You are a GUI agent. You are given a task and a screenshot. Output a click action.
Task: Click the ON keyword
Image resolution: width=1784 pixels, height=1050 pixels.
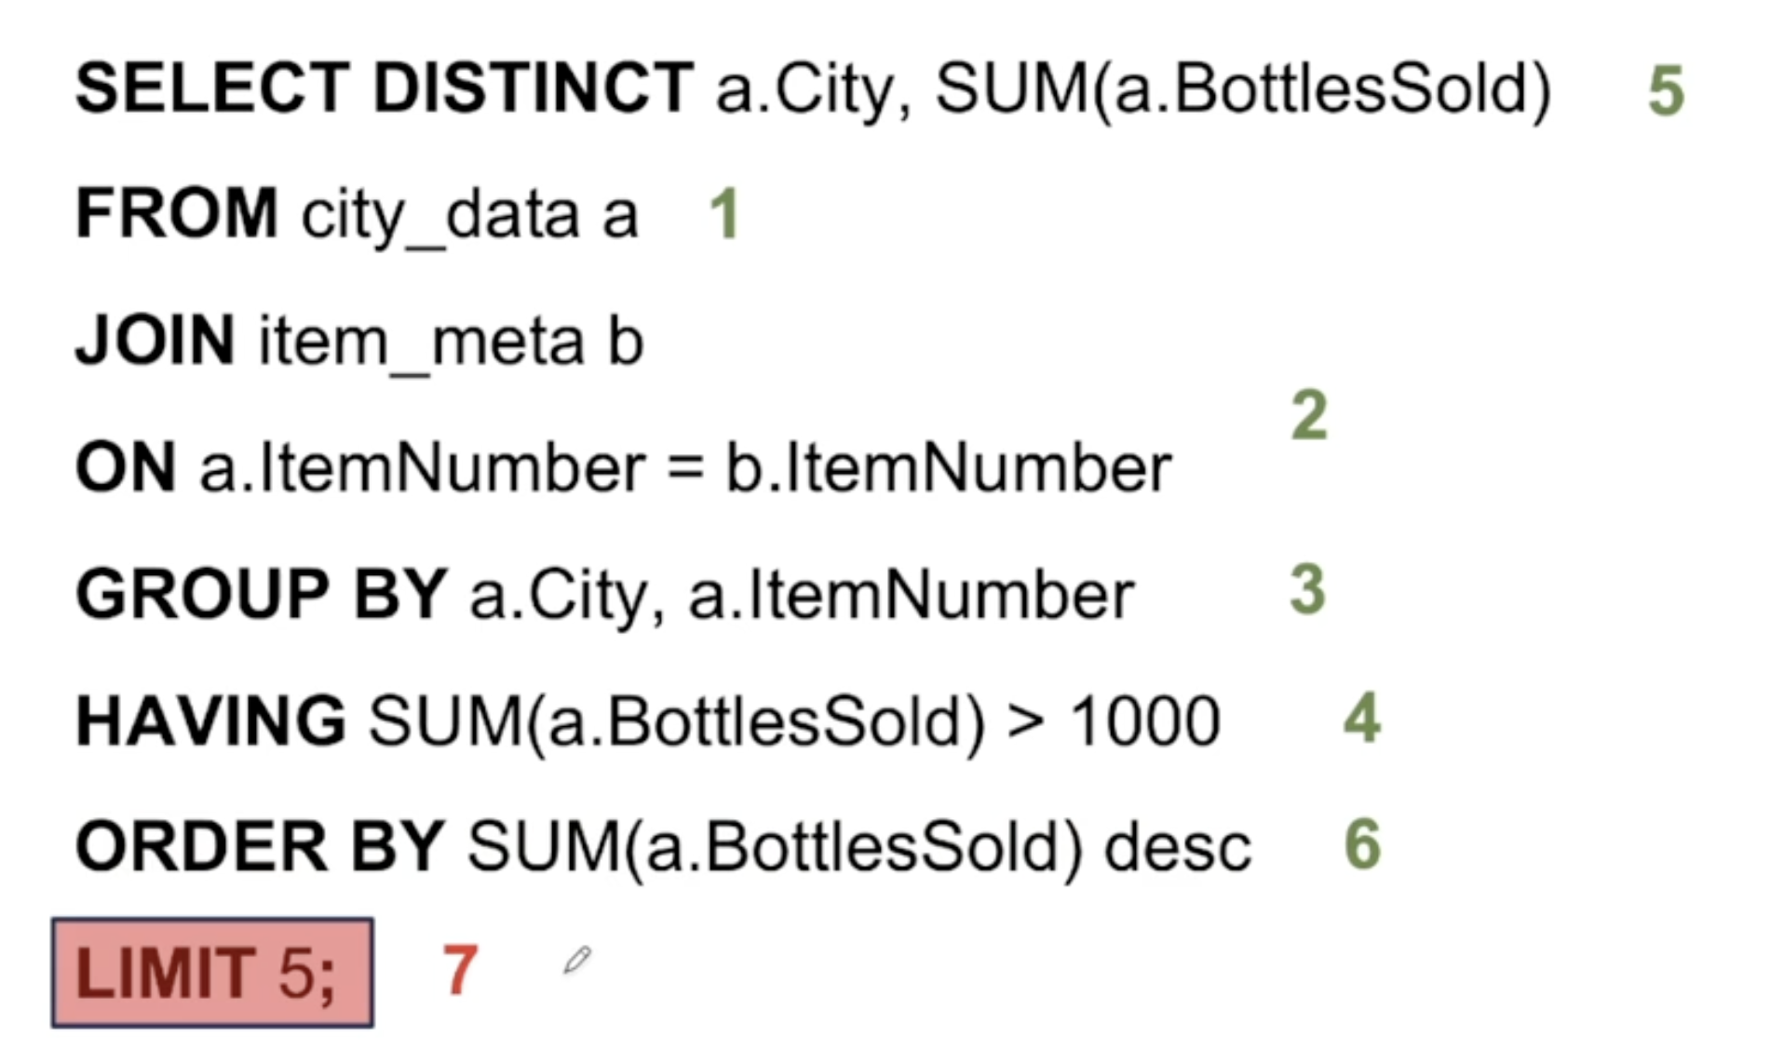pos(126,466)
